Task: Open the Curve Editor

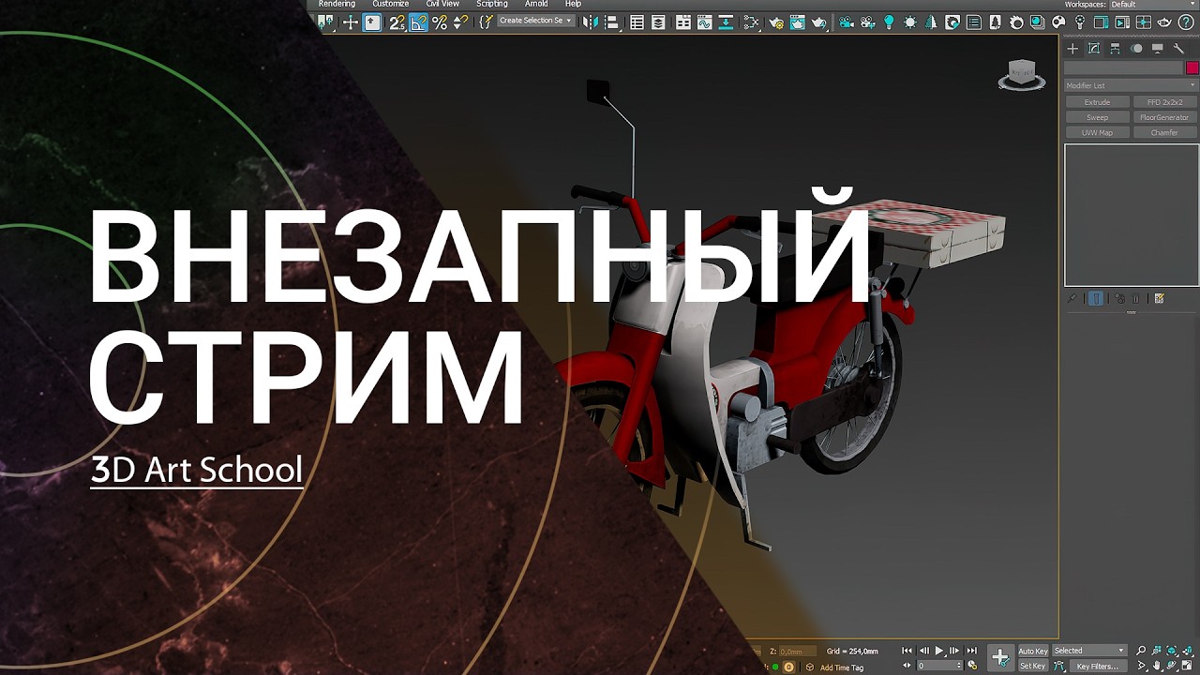Action: pyautogui.click(x=705, y=22)
